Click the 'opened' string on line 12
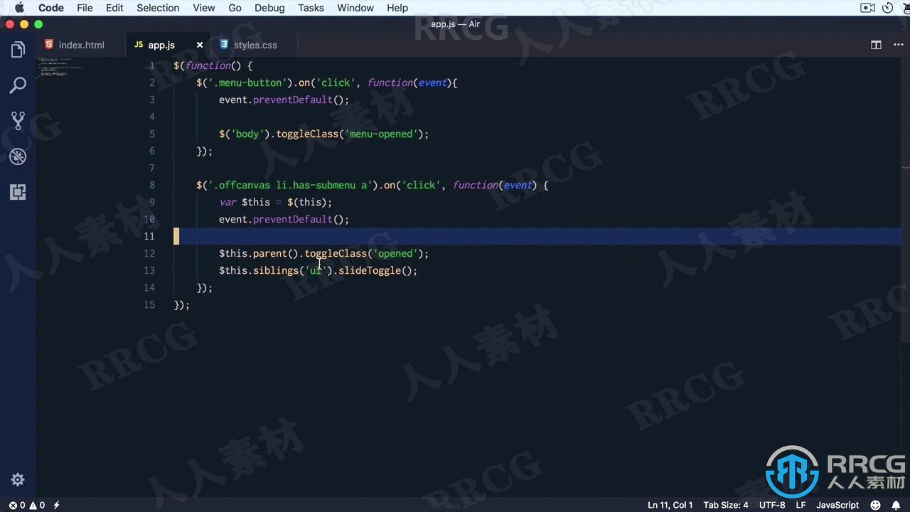 (x=395, y=253)
